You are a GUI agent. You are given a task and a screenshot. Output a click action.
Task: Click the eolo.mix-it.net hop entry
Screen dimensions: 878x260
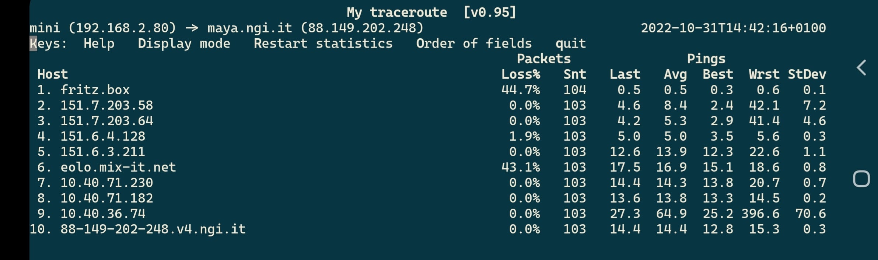118,167
